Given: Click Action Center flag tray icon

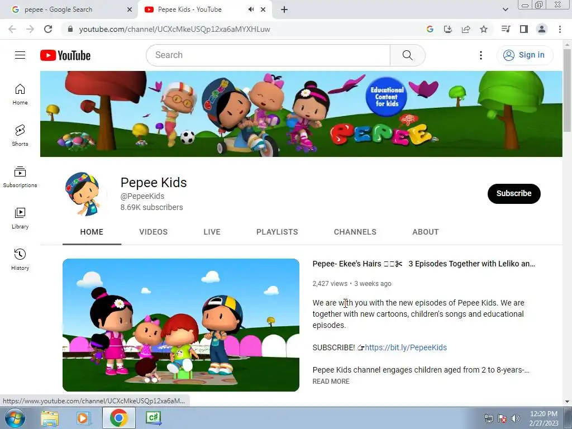Looking at the screenshot, I should coord(502,418).
